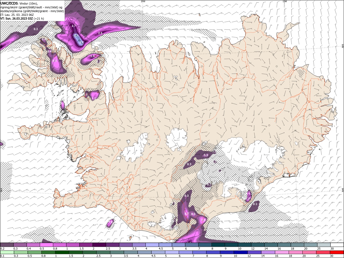Click the 'VT: Sun. 26.03.2023 03Z' valid time
The height and width of the screenshot is (258, 344).
click(x=17, y=19)
